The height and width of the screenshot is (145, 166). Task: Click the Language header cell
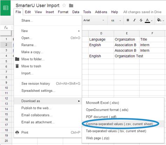coord(101,39)
